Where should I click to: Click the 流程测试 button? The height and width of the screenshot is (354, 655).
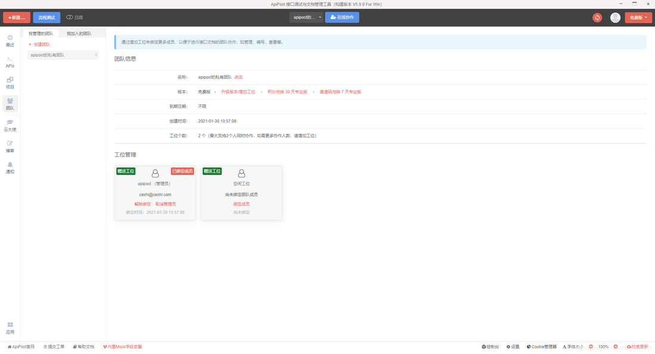pos(47,17)
